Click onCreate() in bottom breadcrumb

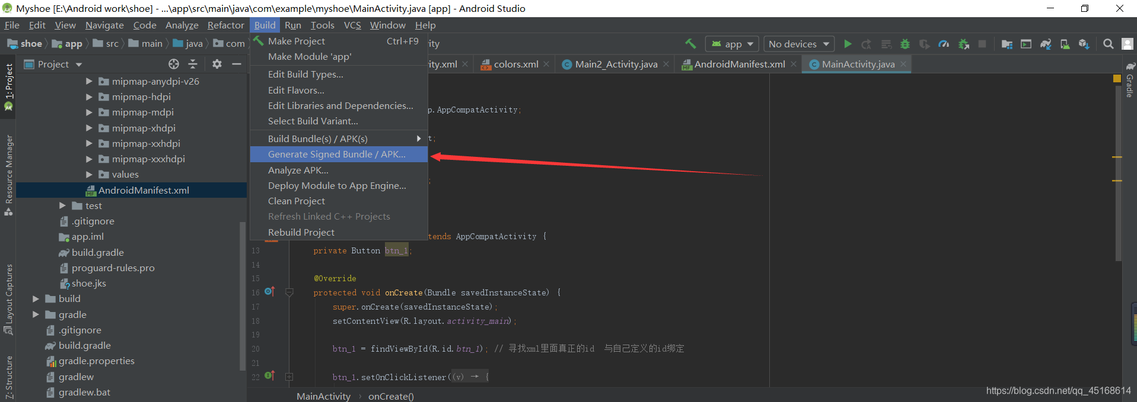click(x=391, y=396)
